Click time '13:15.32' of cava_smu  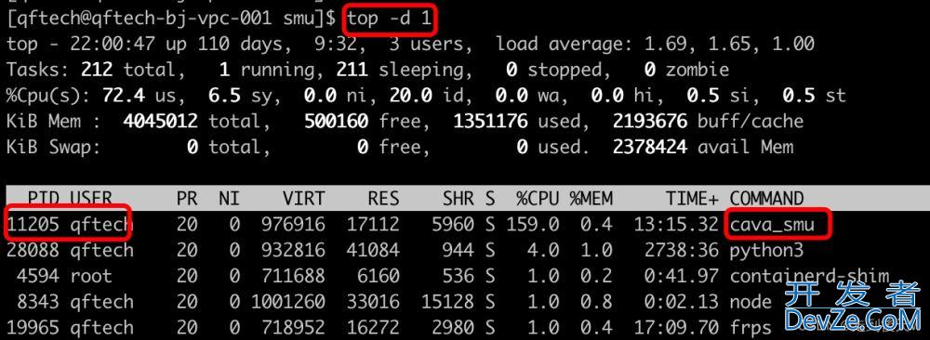(676, 225)
